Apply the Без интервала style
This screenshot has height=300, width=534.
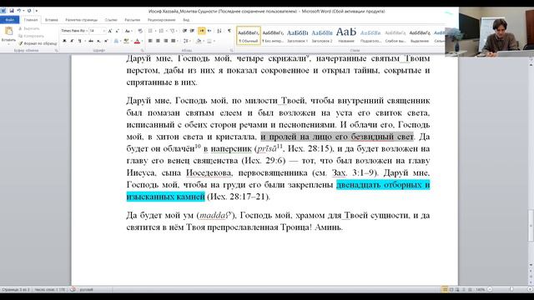(273, 35)
